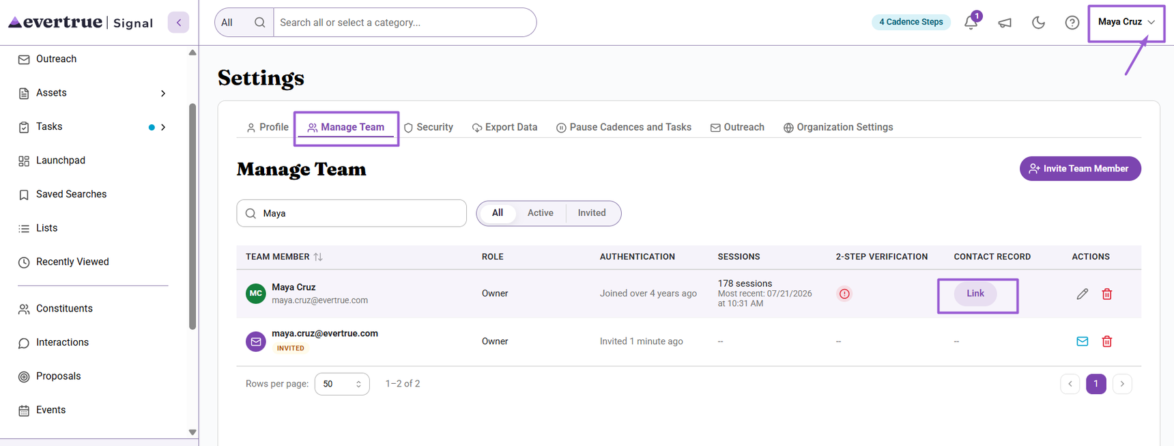
Task: Delete the invited maya.cruz@evertrue.com row
Action: pyautogui.click(x=1107, y=342)
